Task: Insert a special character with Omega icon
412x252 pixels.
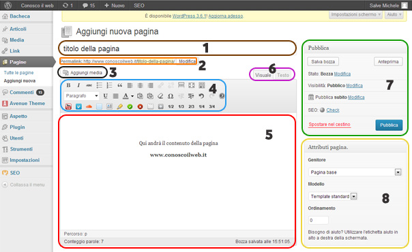Action: click(171, 96)
